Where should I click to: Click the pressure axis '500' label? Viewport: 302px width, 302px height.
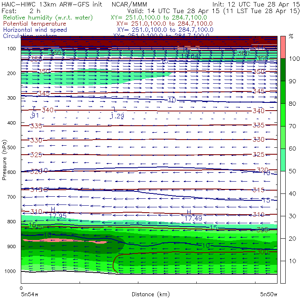click(11, 147)
